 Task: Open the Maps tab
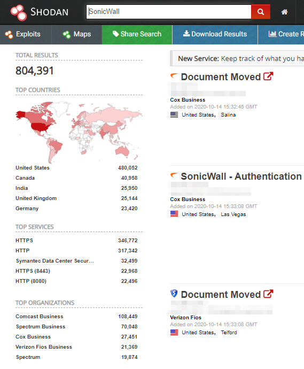[x=76, y=34]
